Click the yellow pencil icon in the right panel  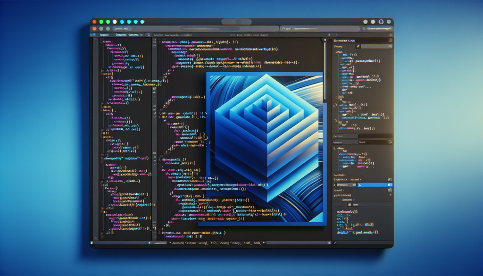(x=358, y=46)
